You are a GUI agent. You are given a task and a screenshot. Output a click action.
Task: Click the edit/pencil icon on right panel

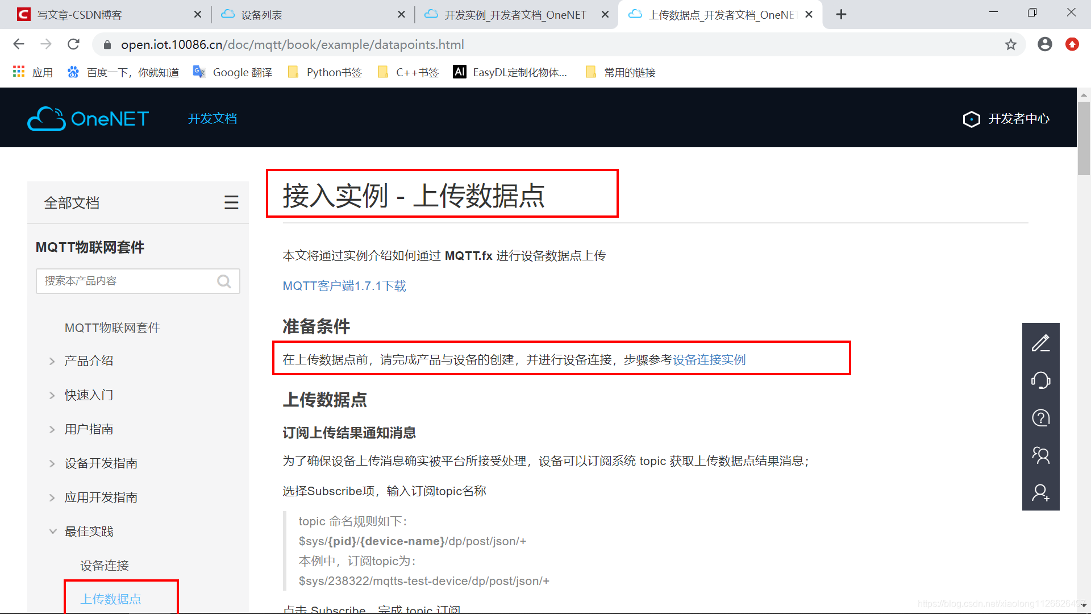(x=1043, y=343)
